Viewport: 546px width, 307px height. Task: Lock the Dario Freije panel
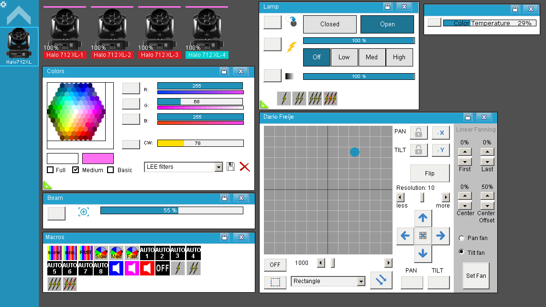click(468, 117)
